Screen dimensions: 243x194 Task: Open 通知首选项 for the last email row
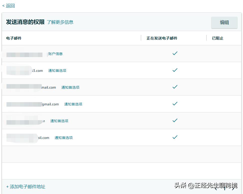tap(63, 137)
